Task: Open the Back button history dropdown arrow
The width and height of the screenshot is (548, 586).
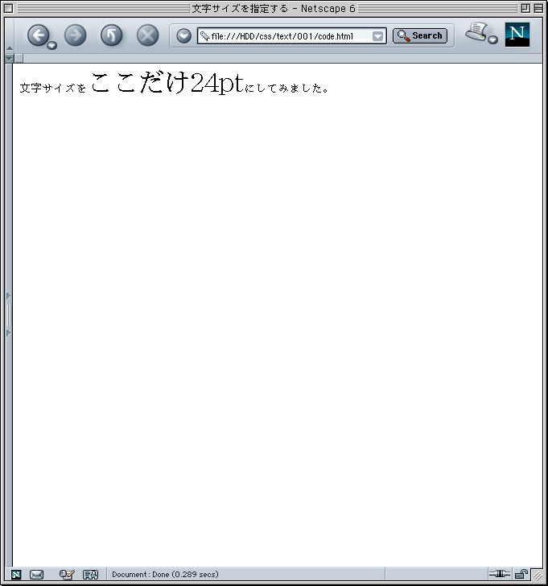Action: tap(52, 45)
